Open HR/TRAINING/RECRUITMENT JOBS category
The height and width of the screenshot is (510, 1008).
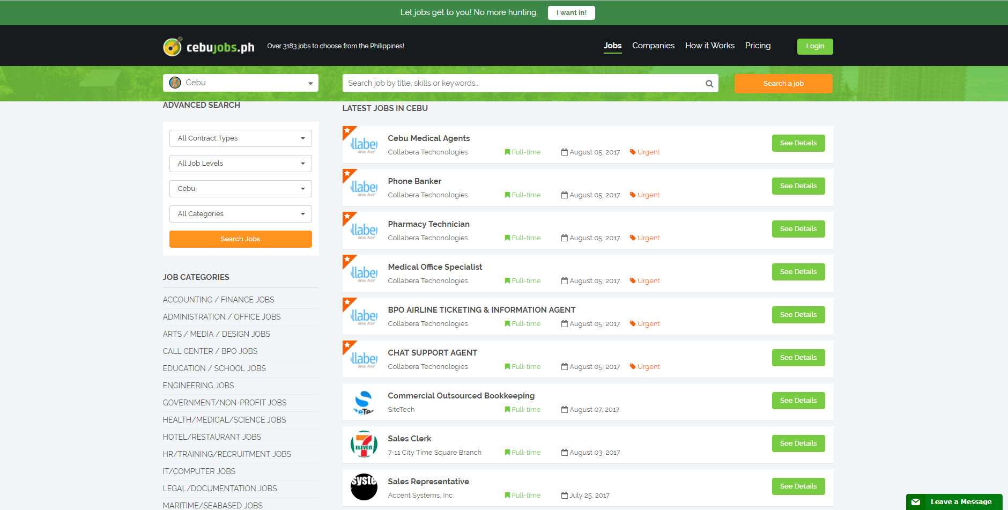point(227,454)
